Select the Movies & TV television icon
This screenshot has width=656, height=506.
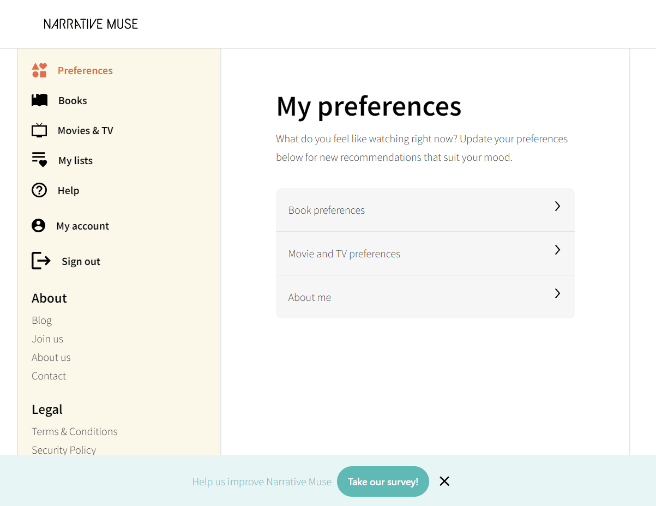[x=39, y=130]
